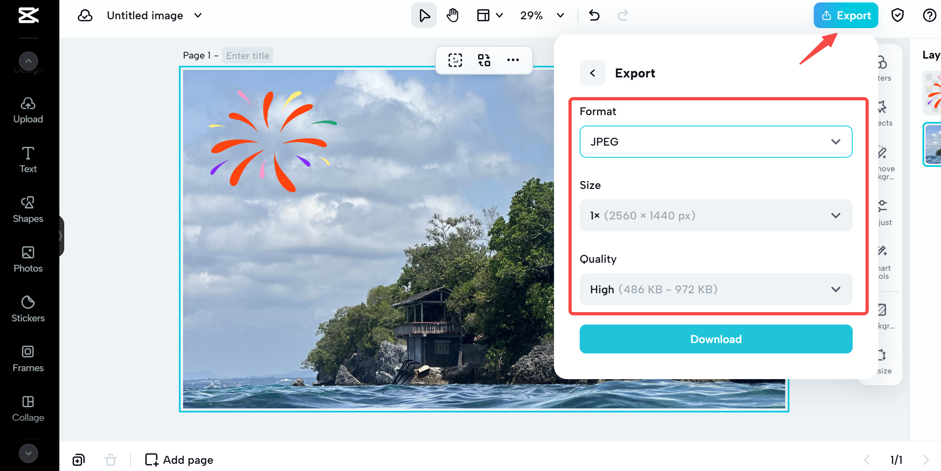
Task: Click the cloud save icon
Action: click(x=85, y=15)
